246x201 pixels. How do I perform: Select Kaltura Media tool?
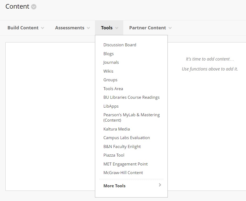117,129
